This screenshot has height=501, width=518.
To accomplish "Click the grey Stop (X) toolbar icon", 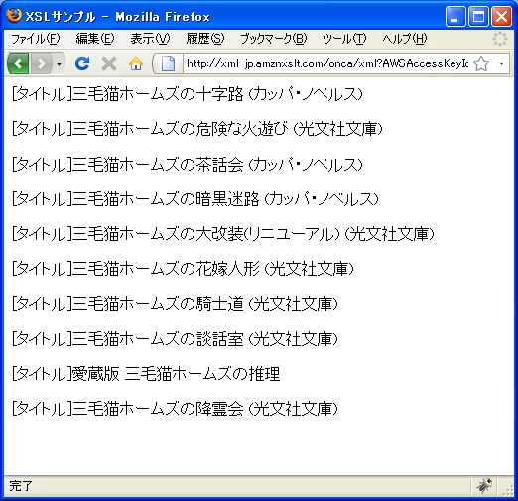I will [109, 63].
